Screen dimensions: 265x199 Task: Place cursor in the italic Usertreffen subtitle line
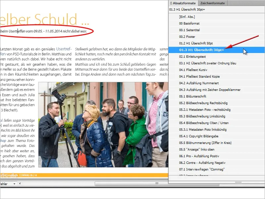(44, 31)
